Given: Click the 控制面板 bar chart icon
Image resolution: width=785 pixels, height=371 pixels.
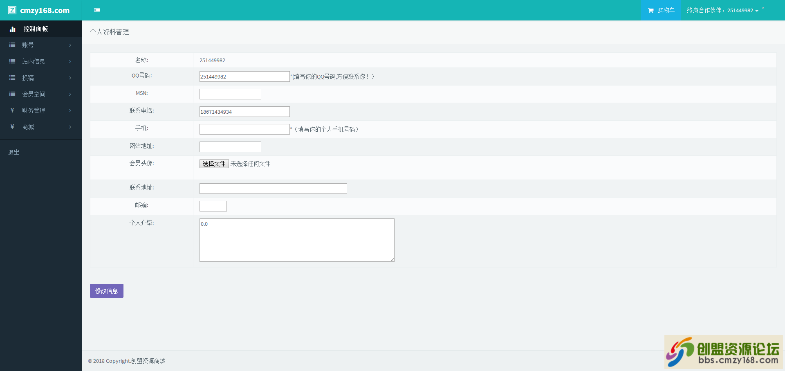Looking at the screenshot, I should click(x=13, y=29).
